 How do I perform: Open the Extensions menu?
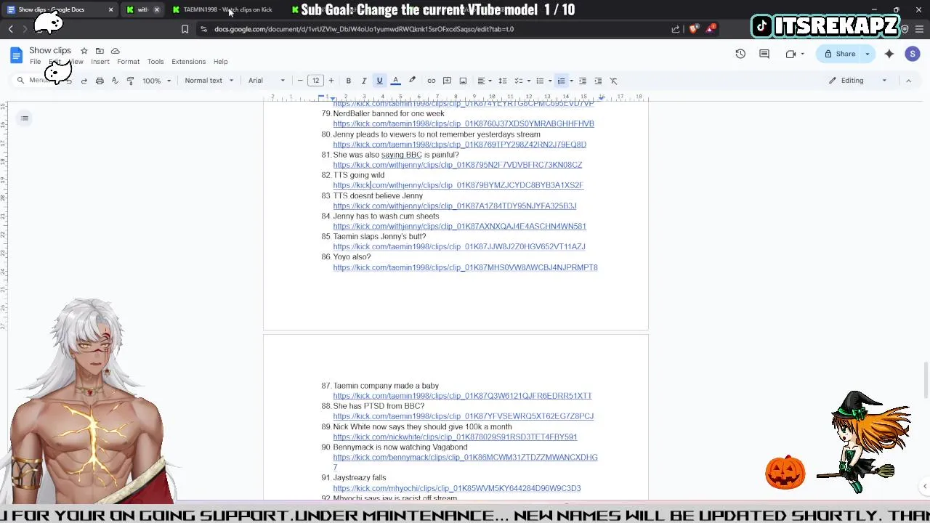pos(188,62)
